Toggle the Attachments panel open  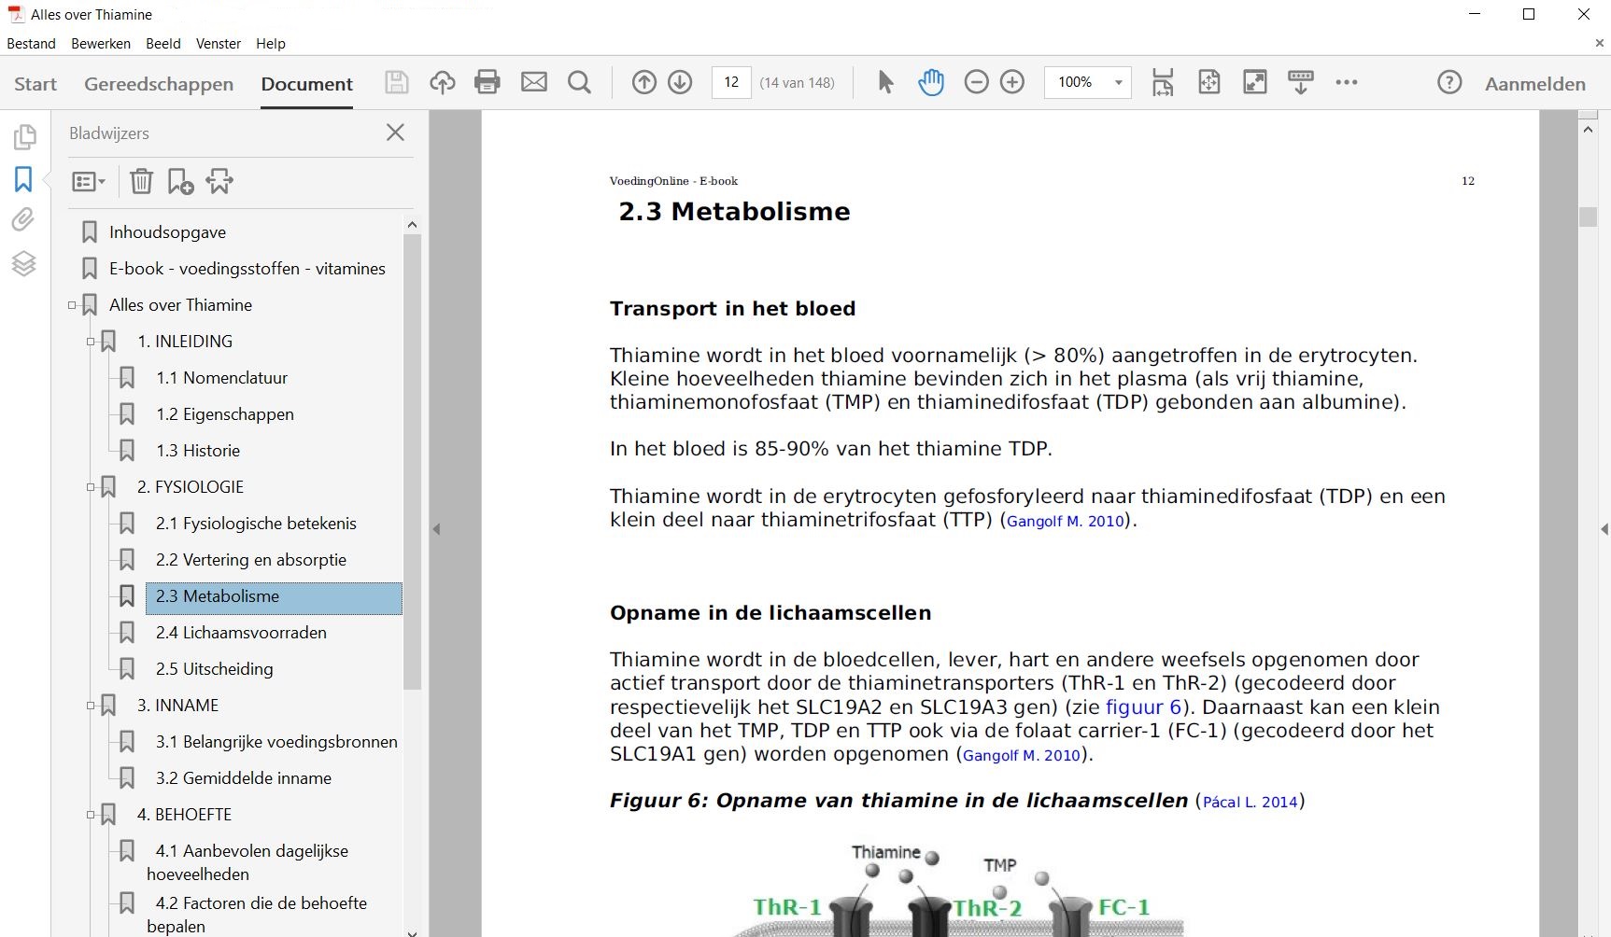coord(23,219)
